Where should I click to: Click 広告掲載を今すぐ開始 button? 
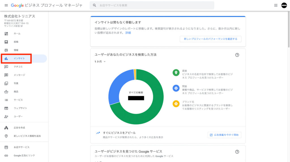(224, 135)
